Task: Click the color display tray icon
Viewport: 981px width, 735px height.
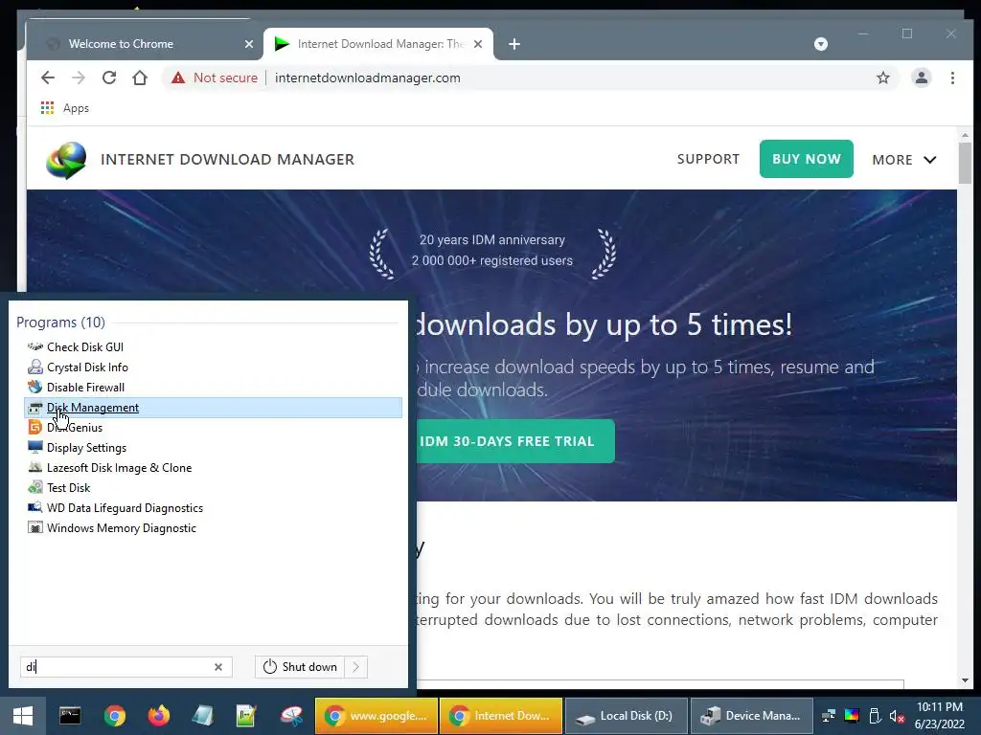Action: 852,716
